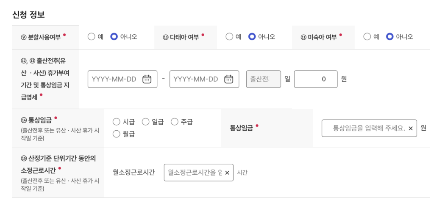Clear the 월소정근로시간 input field

(x=227, y=173)
